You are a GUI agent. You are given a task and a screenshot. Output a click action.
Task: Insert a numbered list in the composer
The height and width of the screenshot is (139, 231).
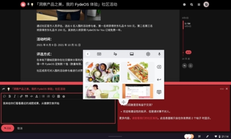[48, 97]
